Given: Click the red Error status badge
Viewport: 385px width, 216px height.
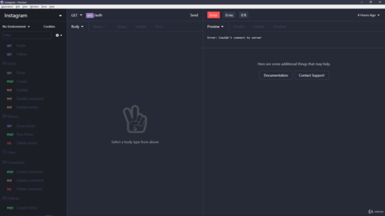Looking at the screenshot, I should point(214,15).
